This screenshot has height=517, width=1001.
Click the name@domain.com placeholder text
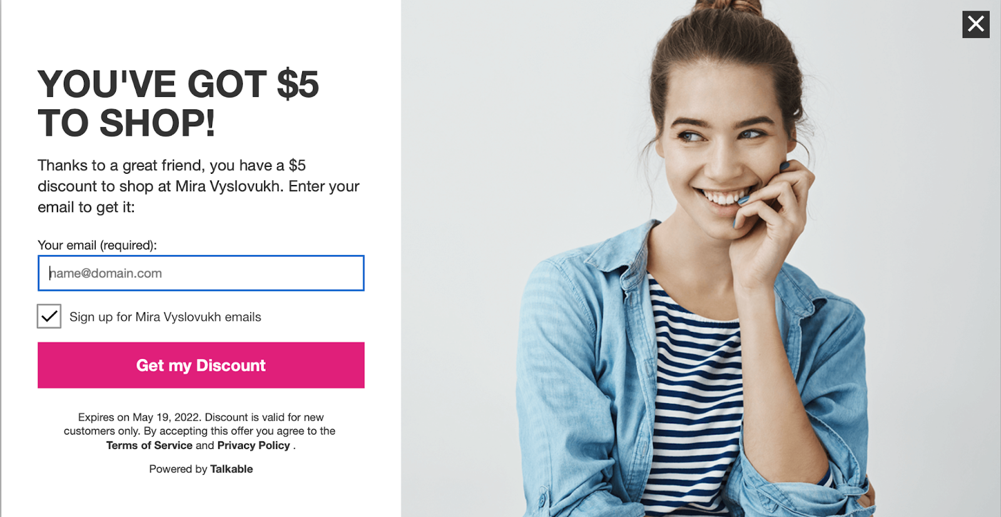point(106,273)
